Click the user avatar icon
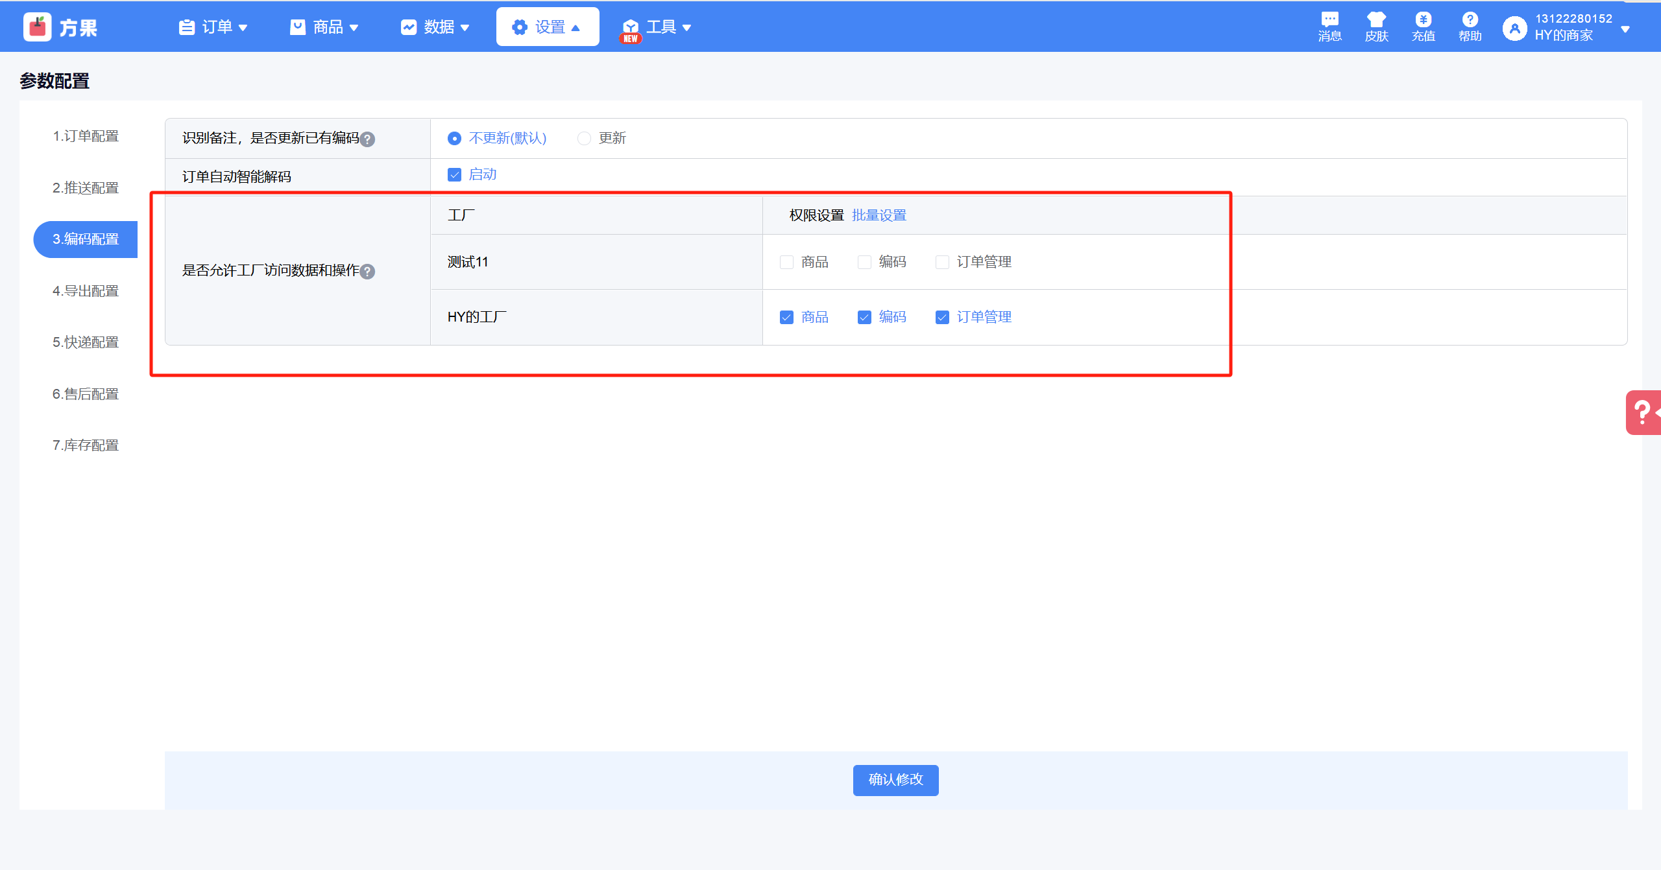The image size is (1661, 870). click(x=1514, y=28)
